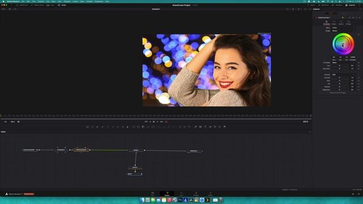Open the Inspector panel options menu

pyautogui.click(x=361, y=9)
